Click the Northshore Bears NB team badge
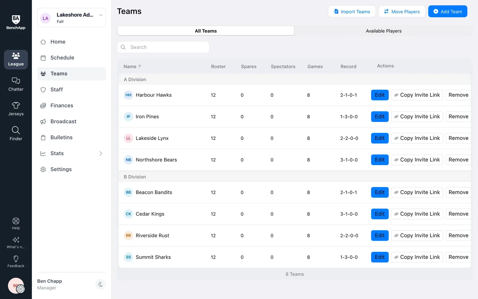478x299 pixels. [128, 160]
